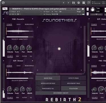Adjust Pan knob of PAD - Pescante
The image size is (106, 103).
pos(23,48)
